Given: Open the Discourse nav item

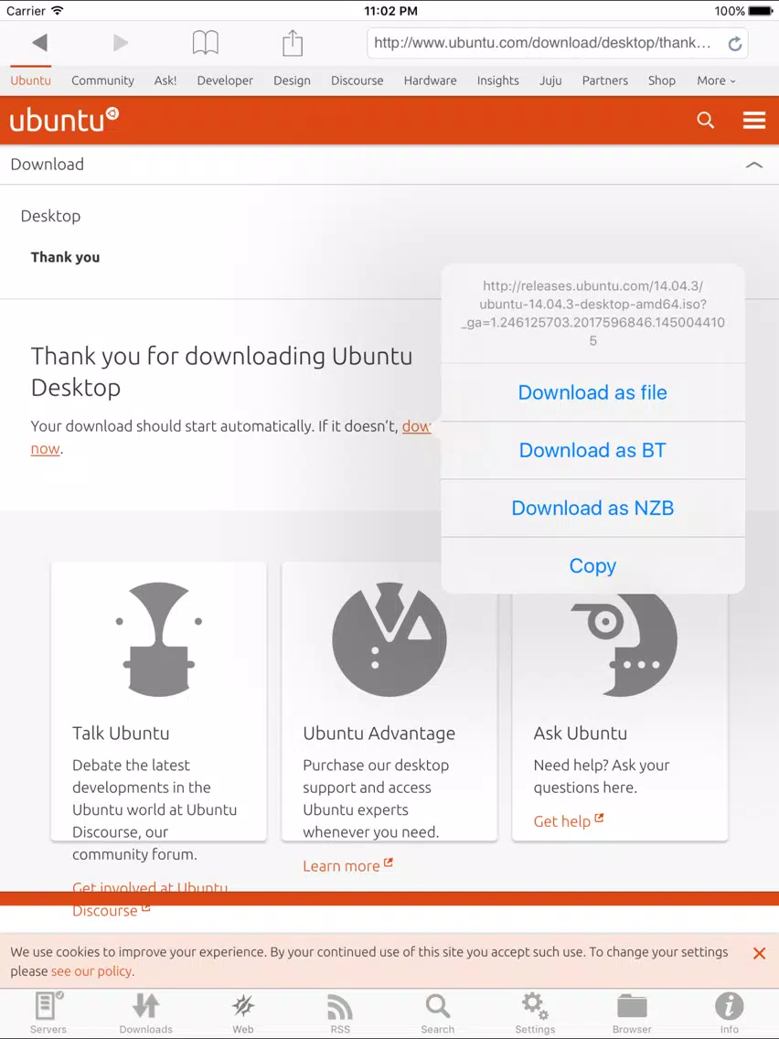Looking at the screenshot, I should click(357, 80).
